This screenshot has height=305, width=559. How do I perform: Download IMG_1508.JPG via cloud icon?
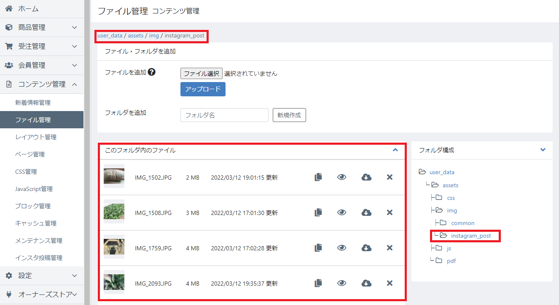(x=366, y=213)
